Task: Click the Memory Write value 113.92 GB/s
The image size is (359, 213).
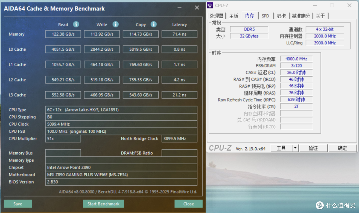Action: point(102,34)
